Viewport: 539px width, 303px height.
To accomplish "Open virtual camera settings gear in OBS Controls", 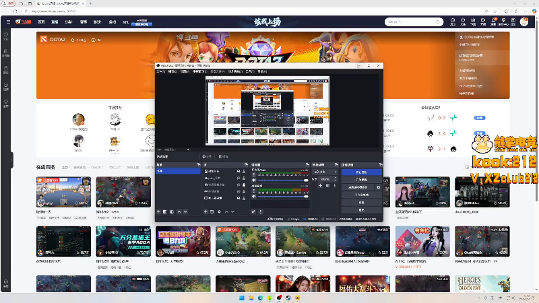I will tap(379, 187).
